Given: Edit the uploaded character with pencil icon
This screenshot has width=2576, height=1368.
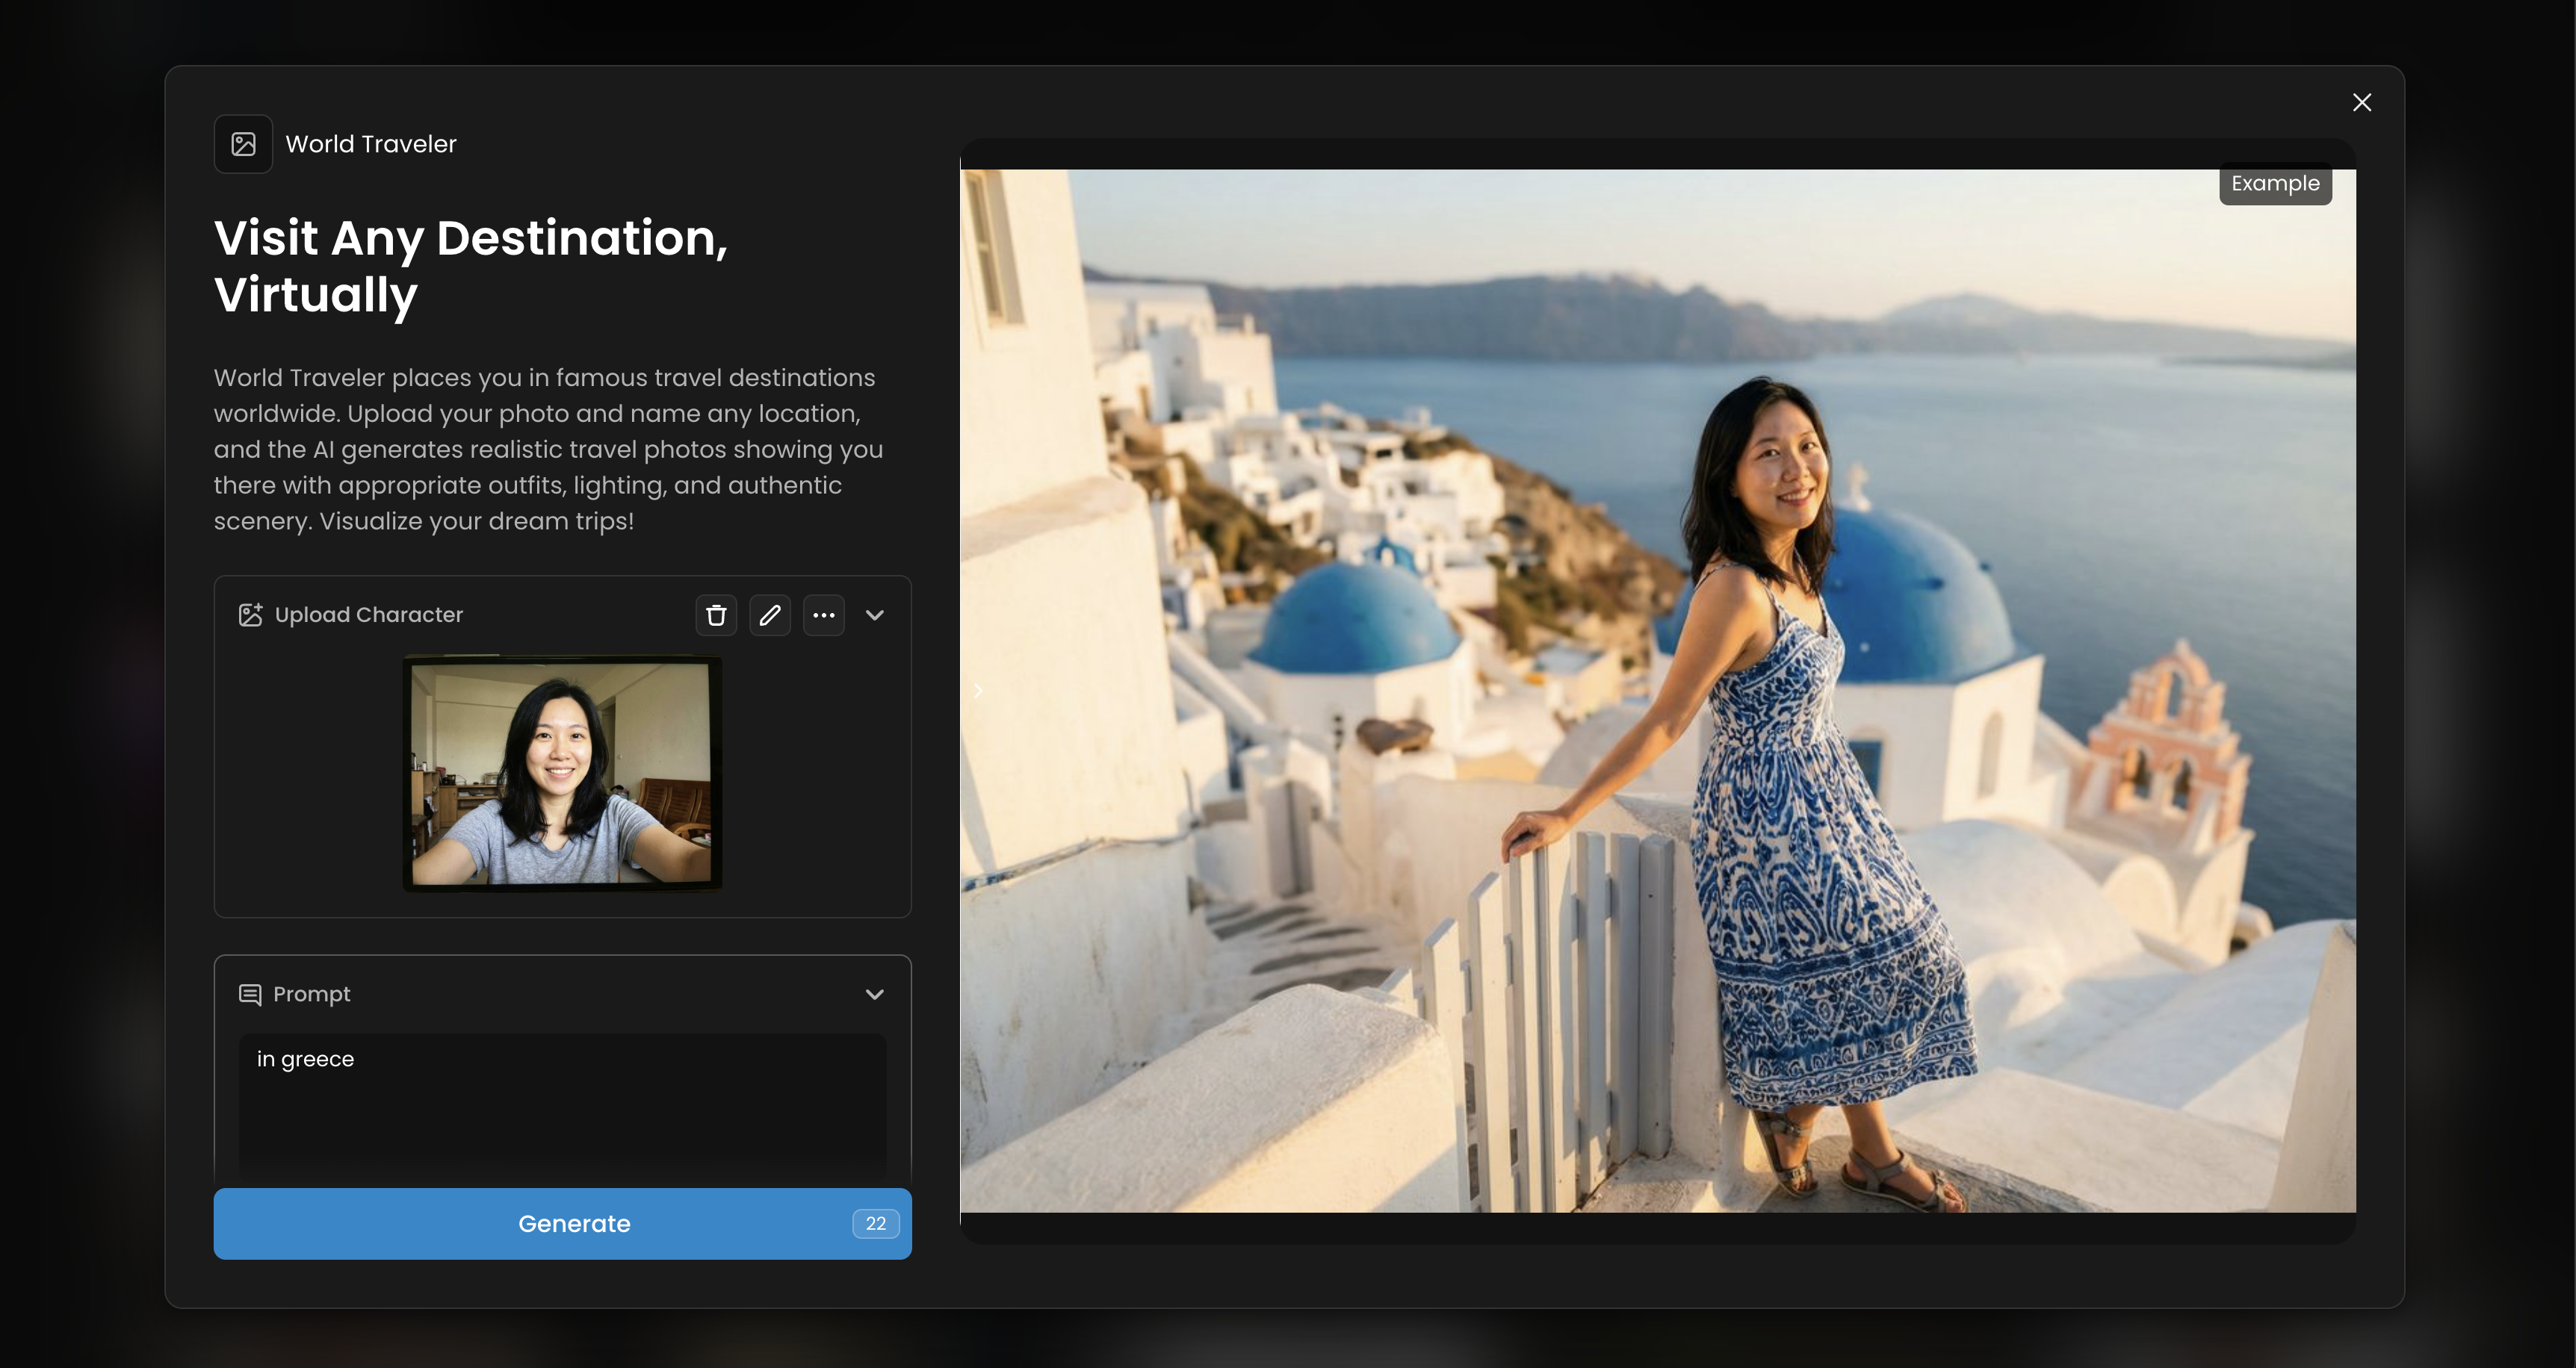Looking at the screenshot, I should [769, 615].
